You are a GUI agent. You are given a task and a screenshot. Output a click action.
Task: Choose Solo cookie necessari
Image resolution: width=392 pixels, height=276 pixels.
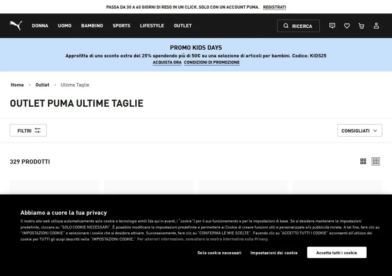point(219,253)
